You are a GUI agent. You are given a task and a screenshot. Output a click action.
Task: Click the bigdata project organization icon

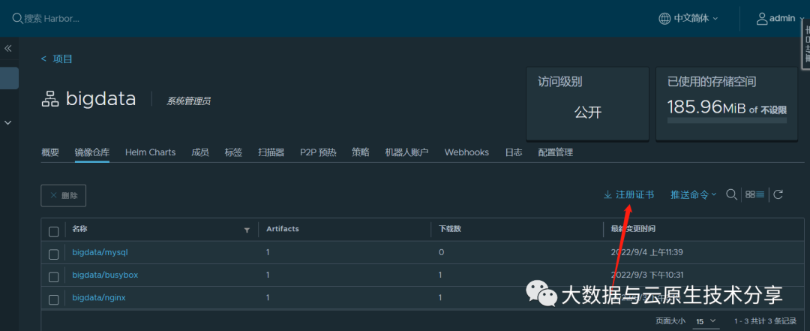[x=50, y=99]
